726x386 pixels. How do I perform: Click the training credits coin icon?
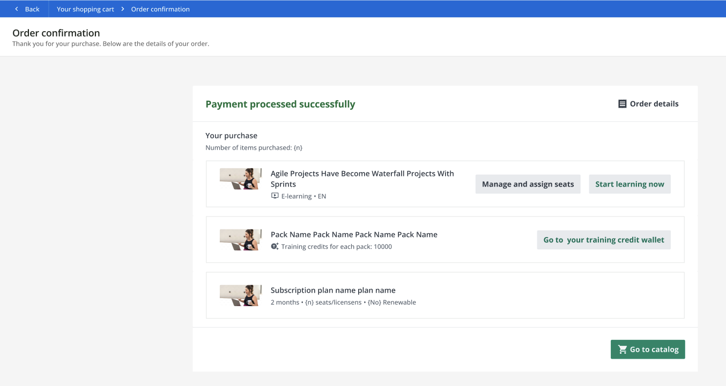[x=275, y=247]
